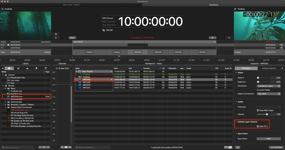Click the shield icon under the ProResb preview
The image size is (285, 150).
click(x=56, y=38)
